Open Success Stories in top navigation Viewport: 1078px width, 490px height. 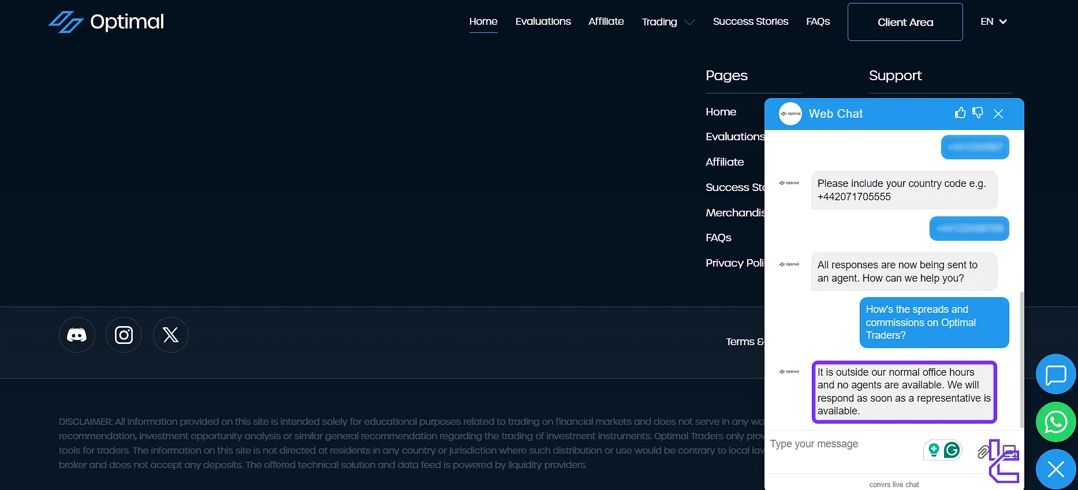pyautogui.click(x=751, y=21)
